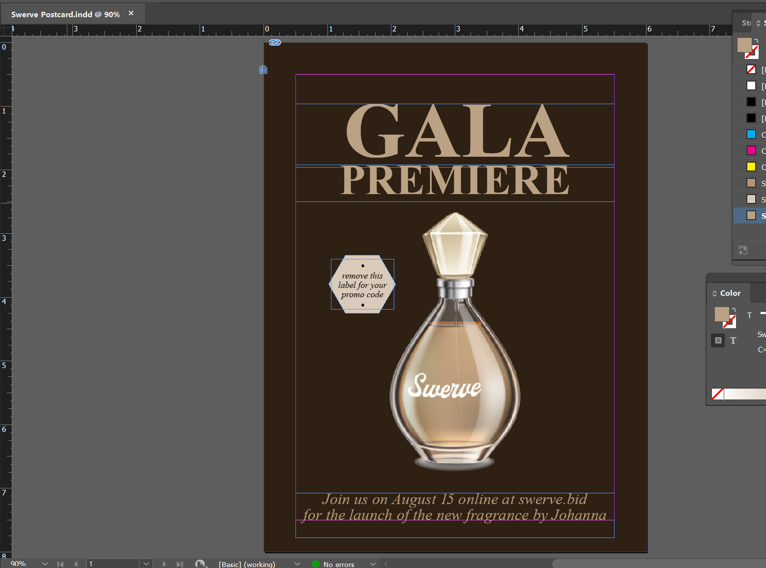The image size is (766, 568).
Task: Select the promo code label hexagon
Action: [x=362, y=284]
